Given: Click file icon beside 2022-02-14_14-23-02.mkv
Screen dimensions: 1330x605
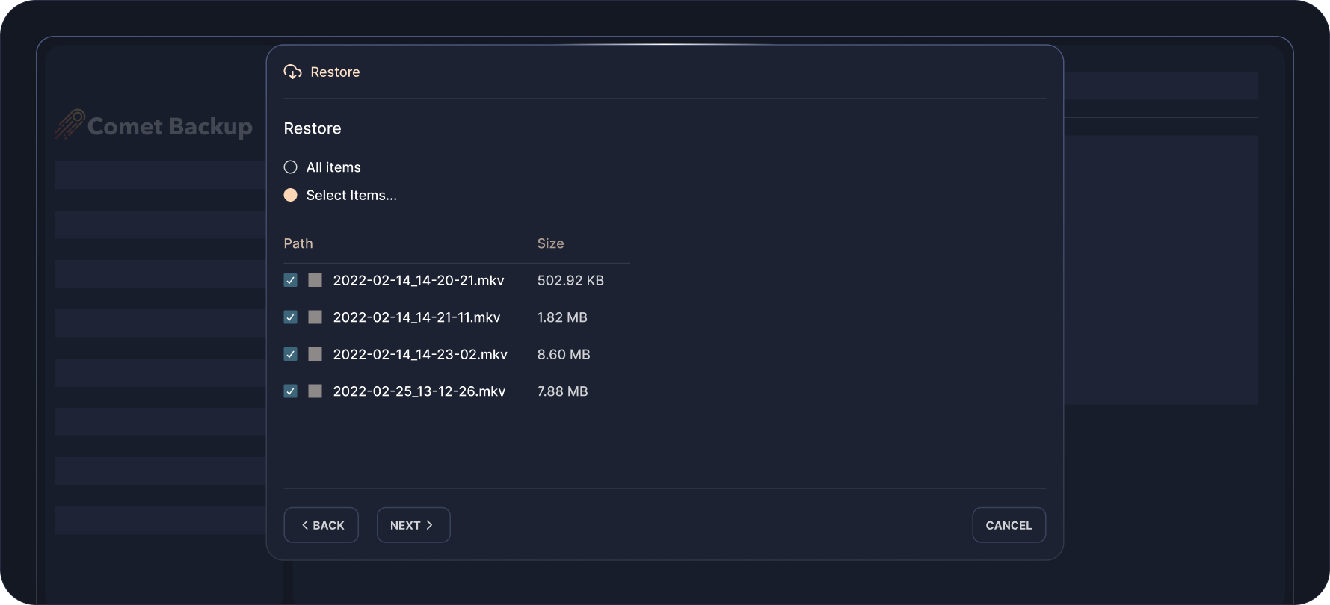Looking at the screenshot, I should (315, 354).
